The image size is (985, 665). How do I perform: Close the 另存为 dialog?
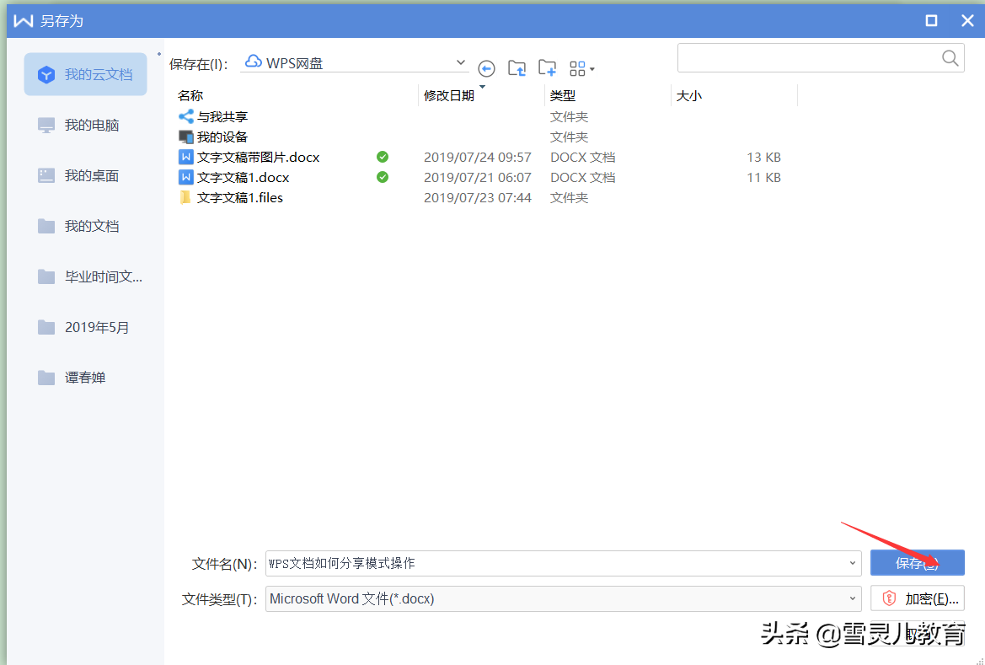point(967,21)
